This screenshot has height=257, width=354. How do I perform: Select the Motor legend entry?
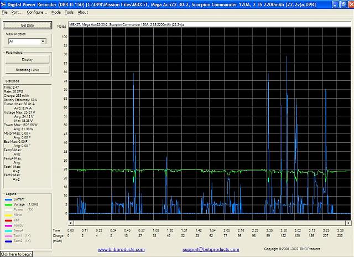click(x=18, y=214)
